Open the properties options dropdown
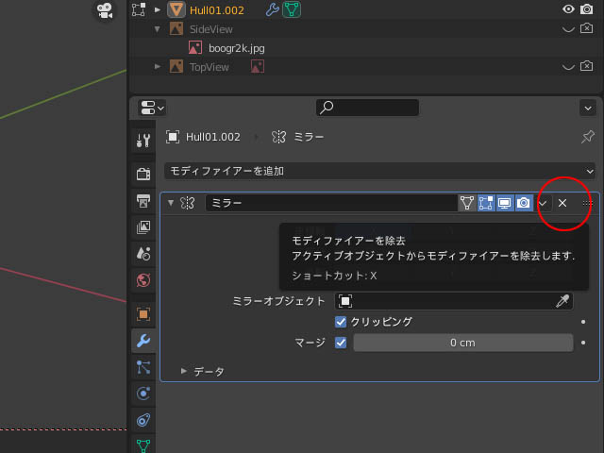The image size is (604, 453). point(588,109)
